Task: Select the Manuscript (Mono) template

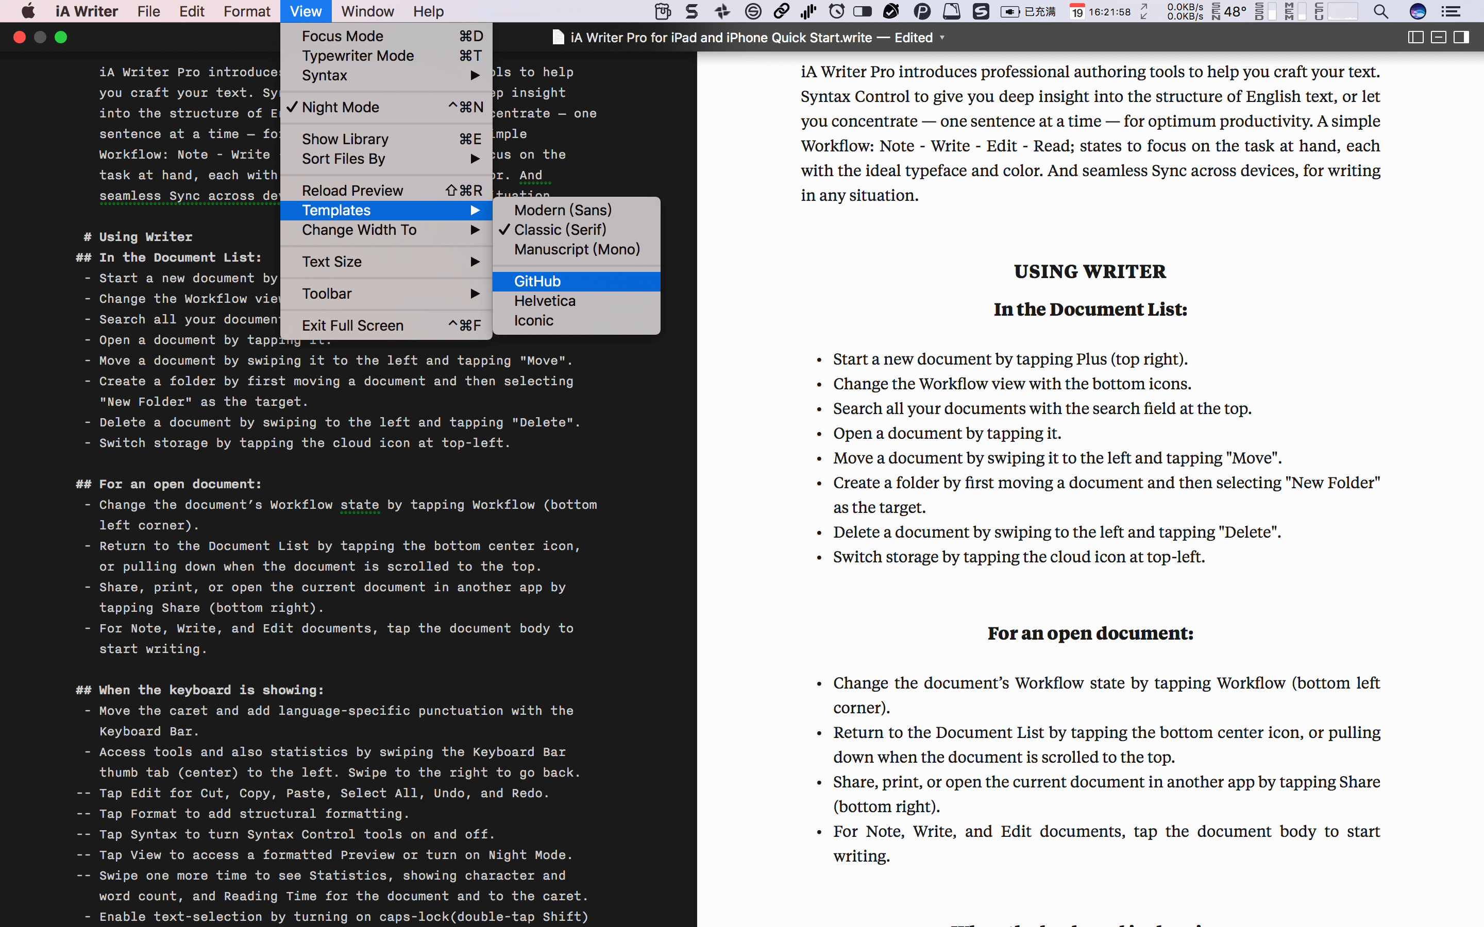Action: tap(577, 250)
